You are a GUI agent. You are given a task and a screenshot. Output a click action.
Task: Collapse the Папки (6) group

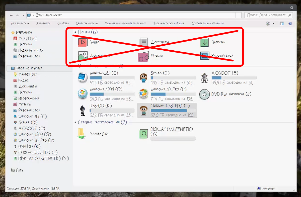click(x=76, y=32)
